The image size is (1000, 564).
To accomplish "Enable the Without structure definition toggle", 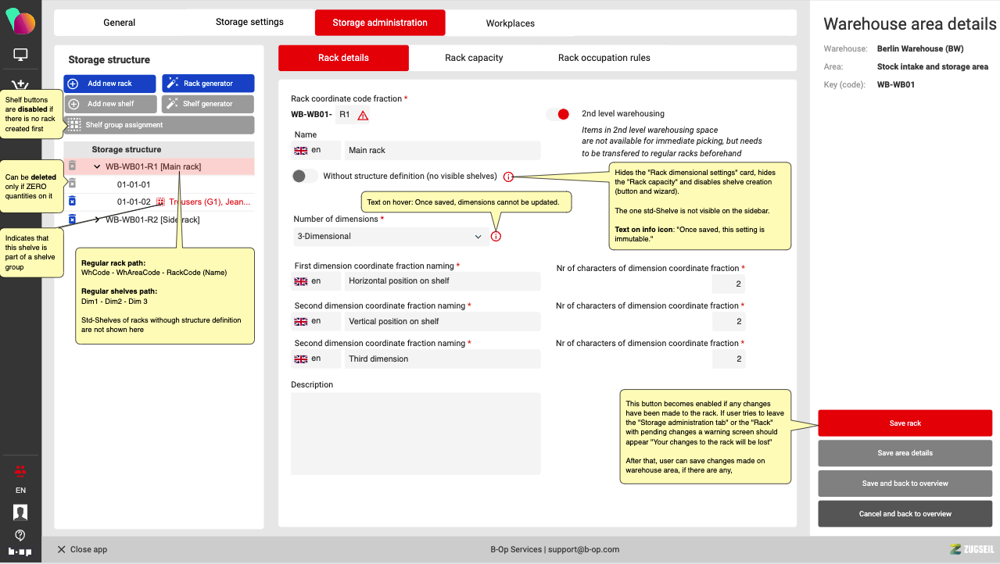I will [304, 177].
